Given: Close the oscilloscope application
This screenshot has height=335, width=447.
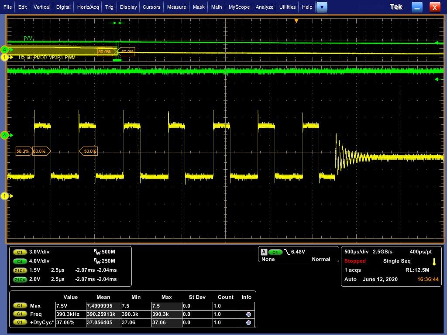Looking at the screenshot, I should click(x=435, y=7).
